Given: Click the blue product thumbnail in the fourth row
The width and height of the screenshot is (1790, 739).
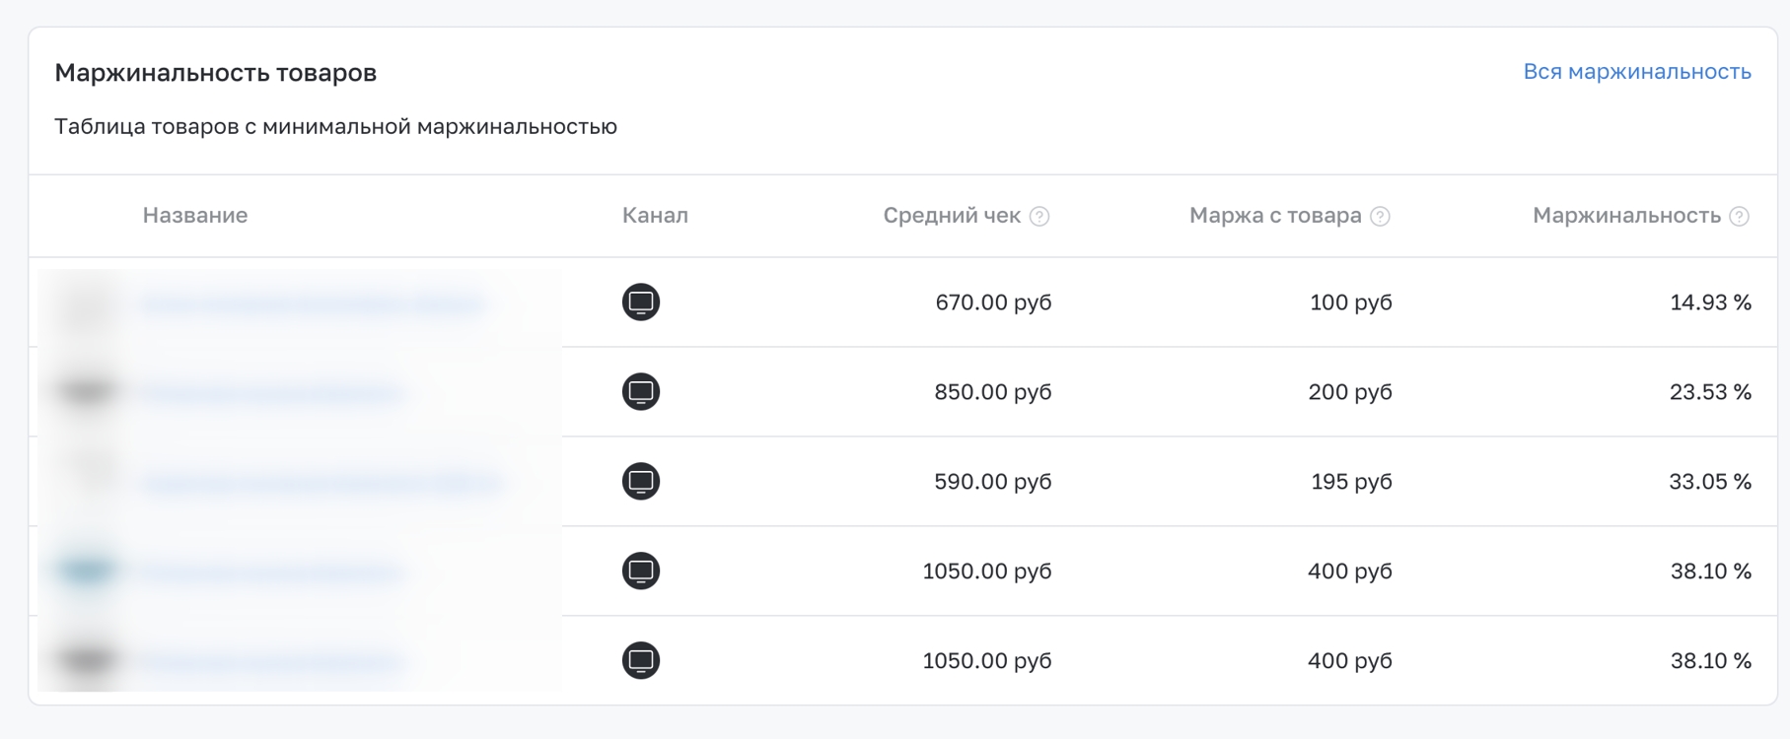Looking at the screenshot, I should 87,571.
